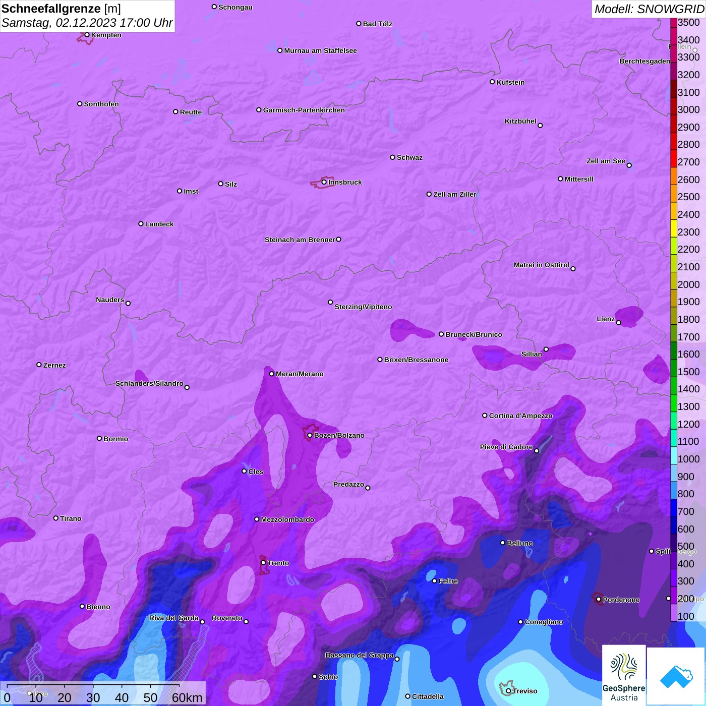Select the "Bassano del Grappa" map label
This screenshot has height=706, width=706.
(360, 655)
